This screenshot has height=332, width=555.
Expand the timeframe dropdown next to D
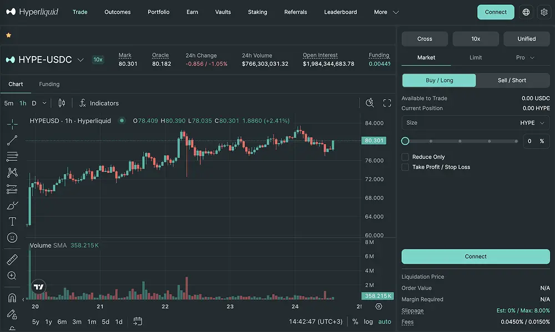coord(44,103)
